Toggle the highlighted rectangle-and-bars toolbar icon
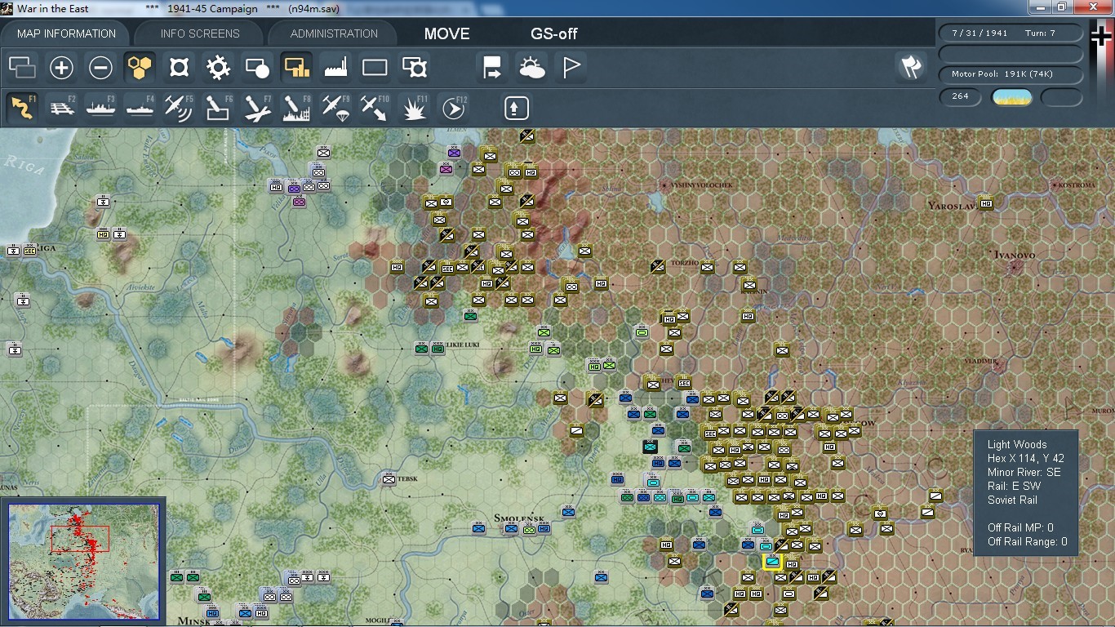 pyautogui.click(x=296, y=67)
